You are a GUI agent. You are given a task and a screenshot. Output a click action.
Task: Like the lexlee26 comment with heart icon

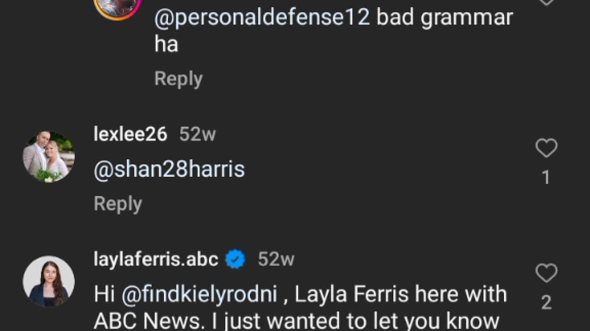(546, 148)
